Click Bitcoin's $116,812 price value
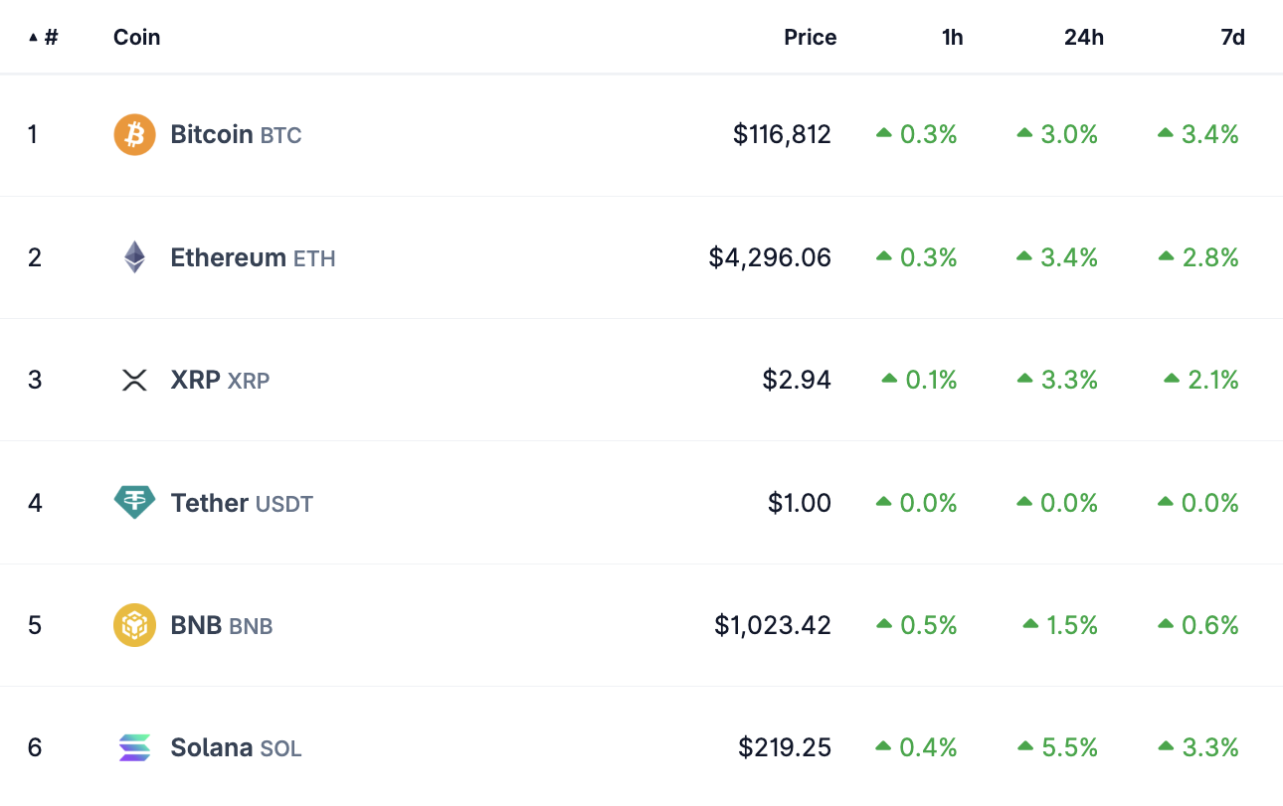The height and width of the screenshot is (806, 1283). [x=782, y=134]
